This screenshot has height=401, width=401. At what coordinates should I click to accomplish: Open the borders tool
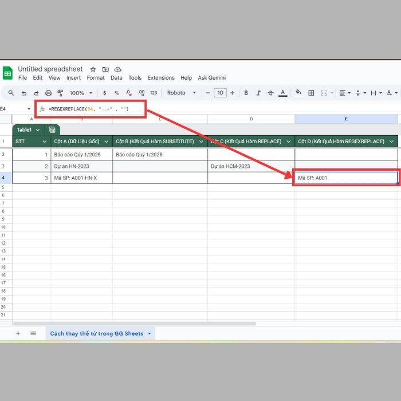point(311,93)
